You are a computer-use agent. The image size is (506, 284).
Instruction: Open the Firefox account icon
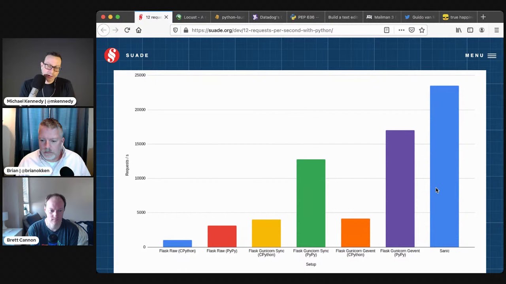tap(482, 30)
